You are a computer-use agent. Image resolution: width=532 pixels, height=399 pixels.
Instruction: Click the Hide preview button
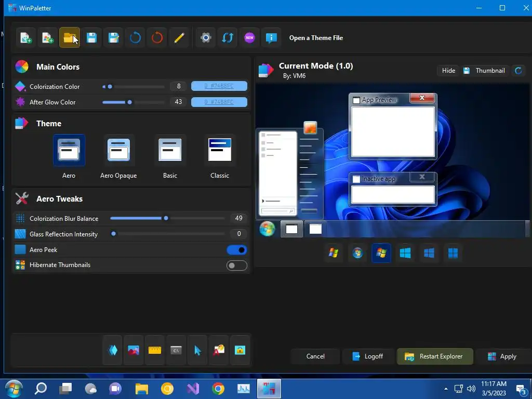point(448,71)
